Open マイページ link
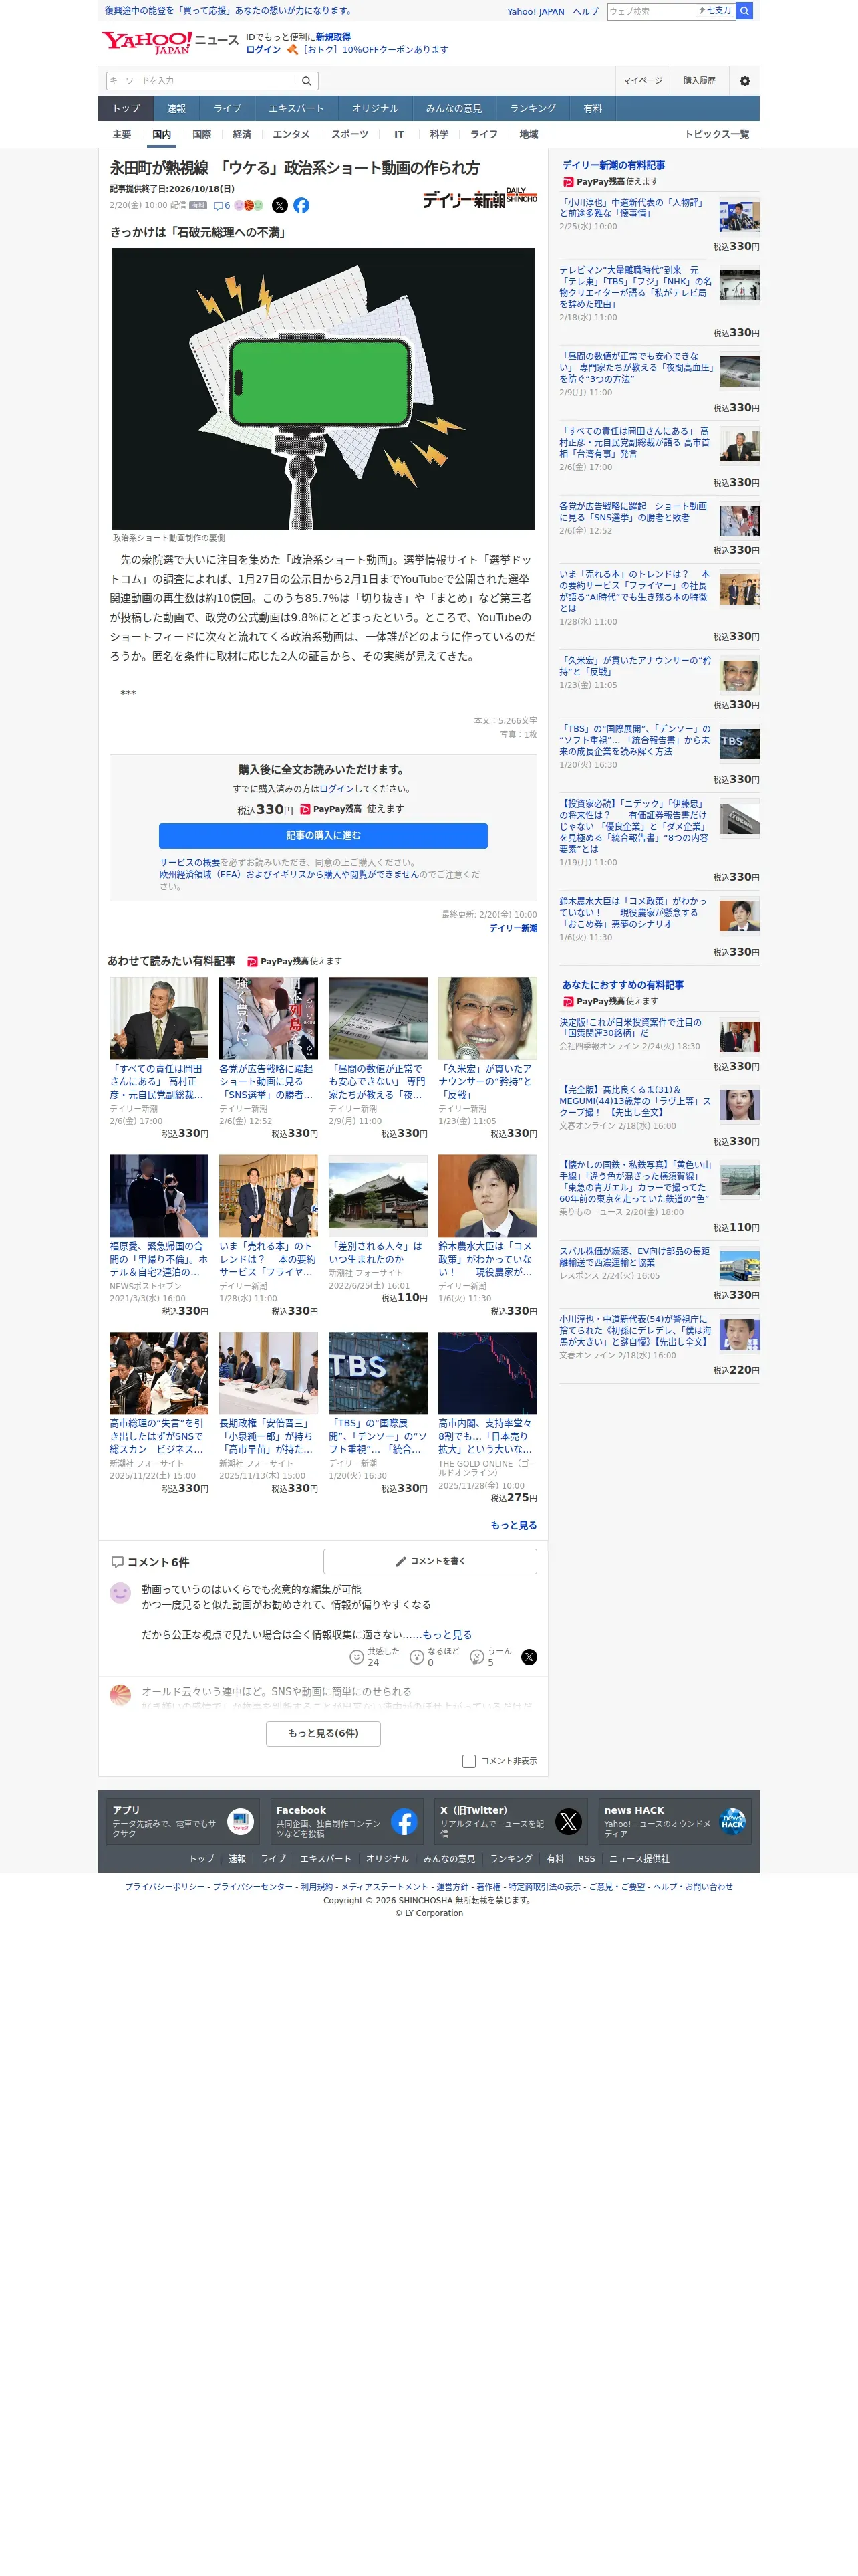 (642, 81)
